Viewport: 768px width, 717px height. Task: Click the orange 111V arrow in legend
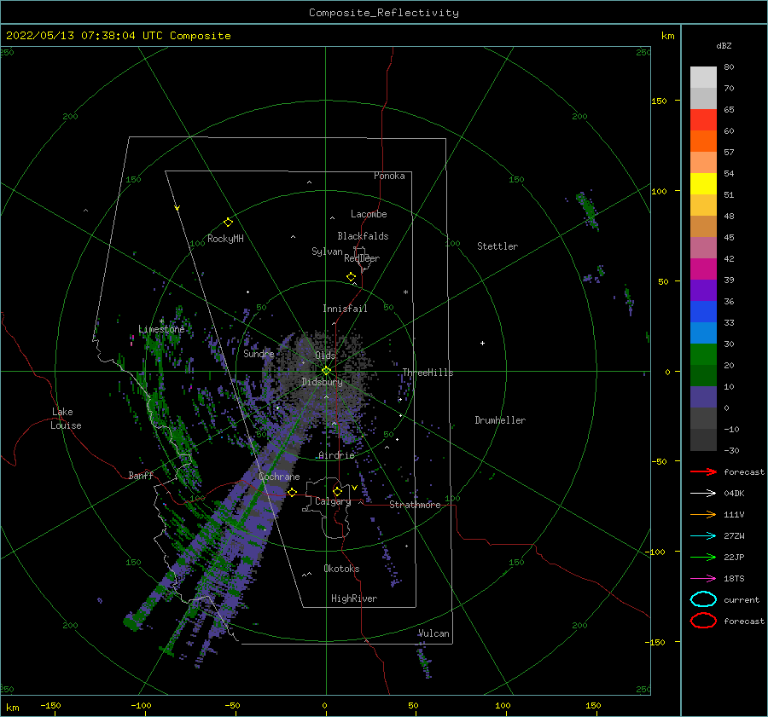tap(703, 514)
